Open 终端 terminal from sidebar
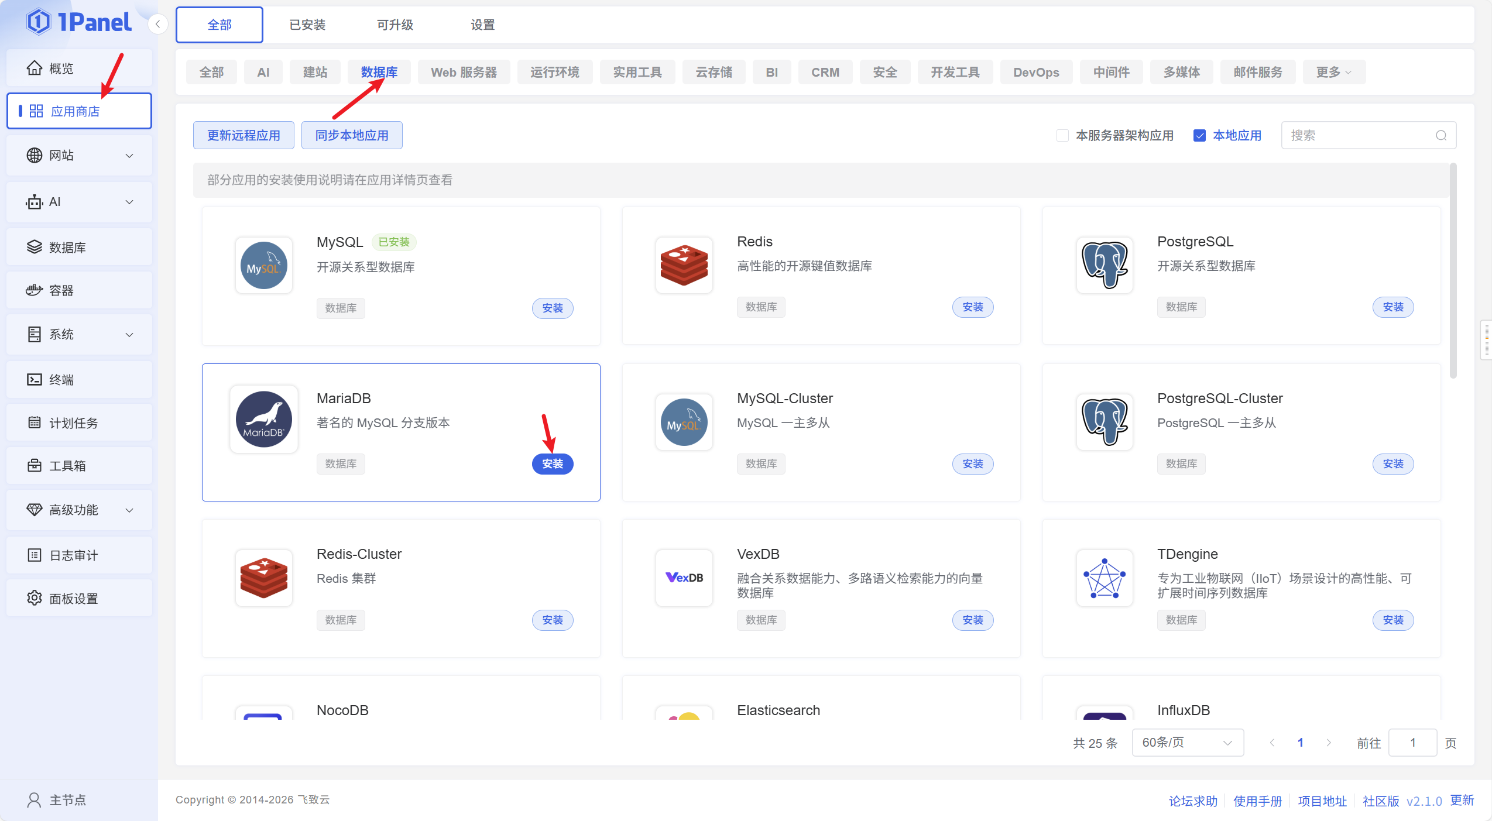Viewport: 1492px width, 821px height. tap(61, 380)
